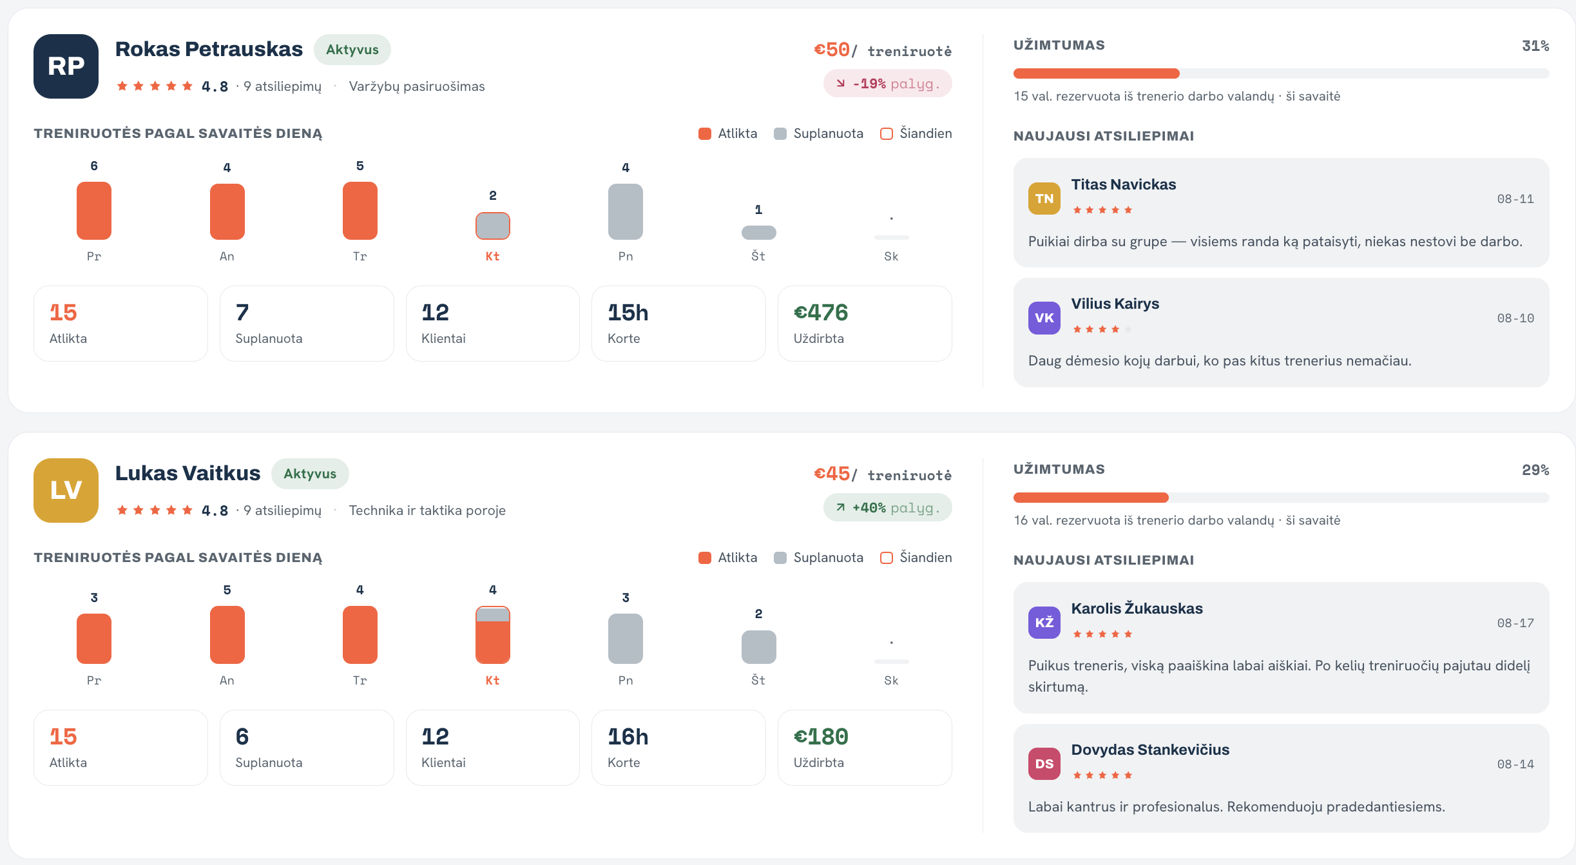This screenshot has width=1576, height=865.
Task: Click '16 val. rezervuota' occupancy note
Action: (x=1177, y=520)
